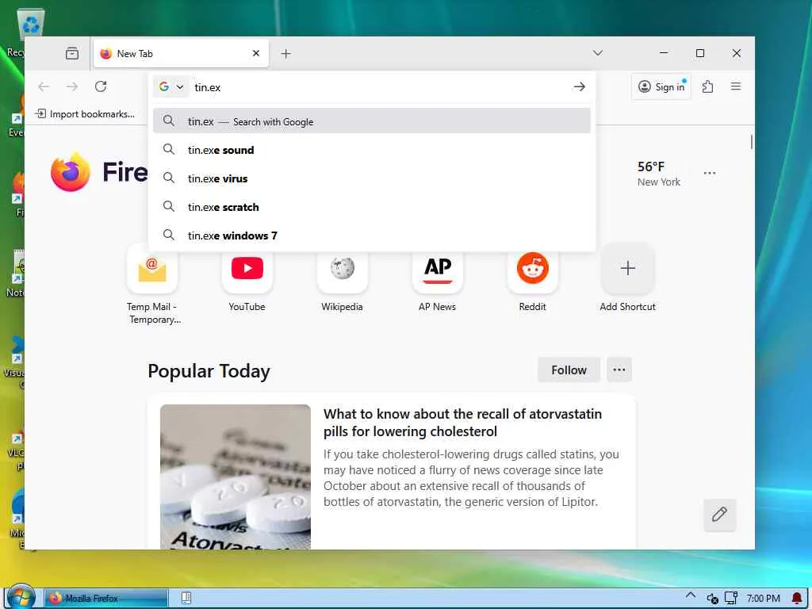Expand the list all tabs chevron

[x=598, y=53]
